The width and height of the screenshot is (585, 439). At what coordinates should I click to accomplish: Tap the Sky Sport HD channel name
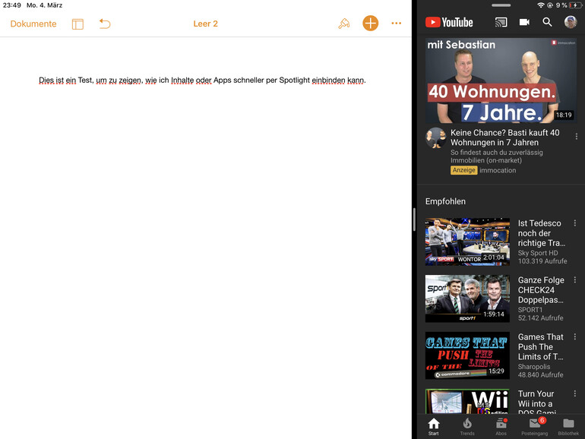point(538,253)
